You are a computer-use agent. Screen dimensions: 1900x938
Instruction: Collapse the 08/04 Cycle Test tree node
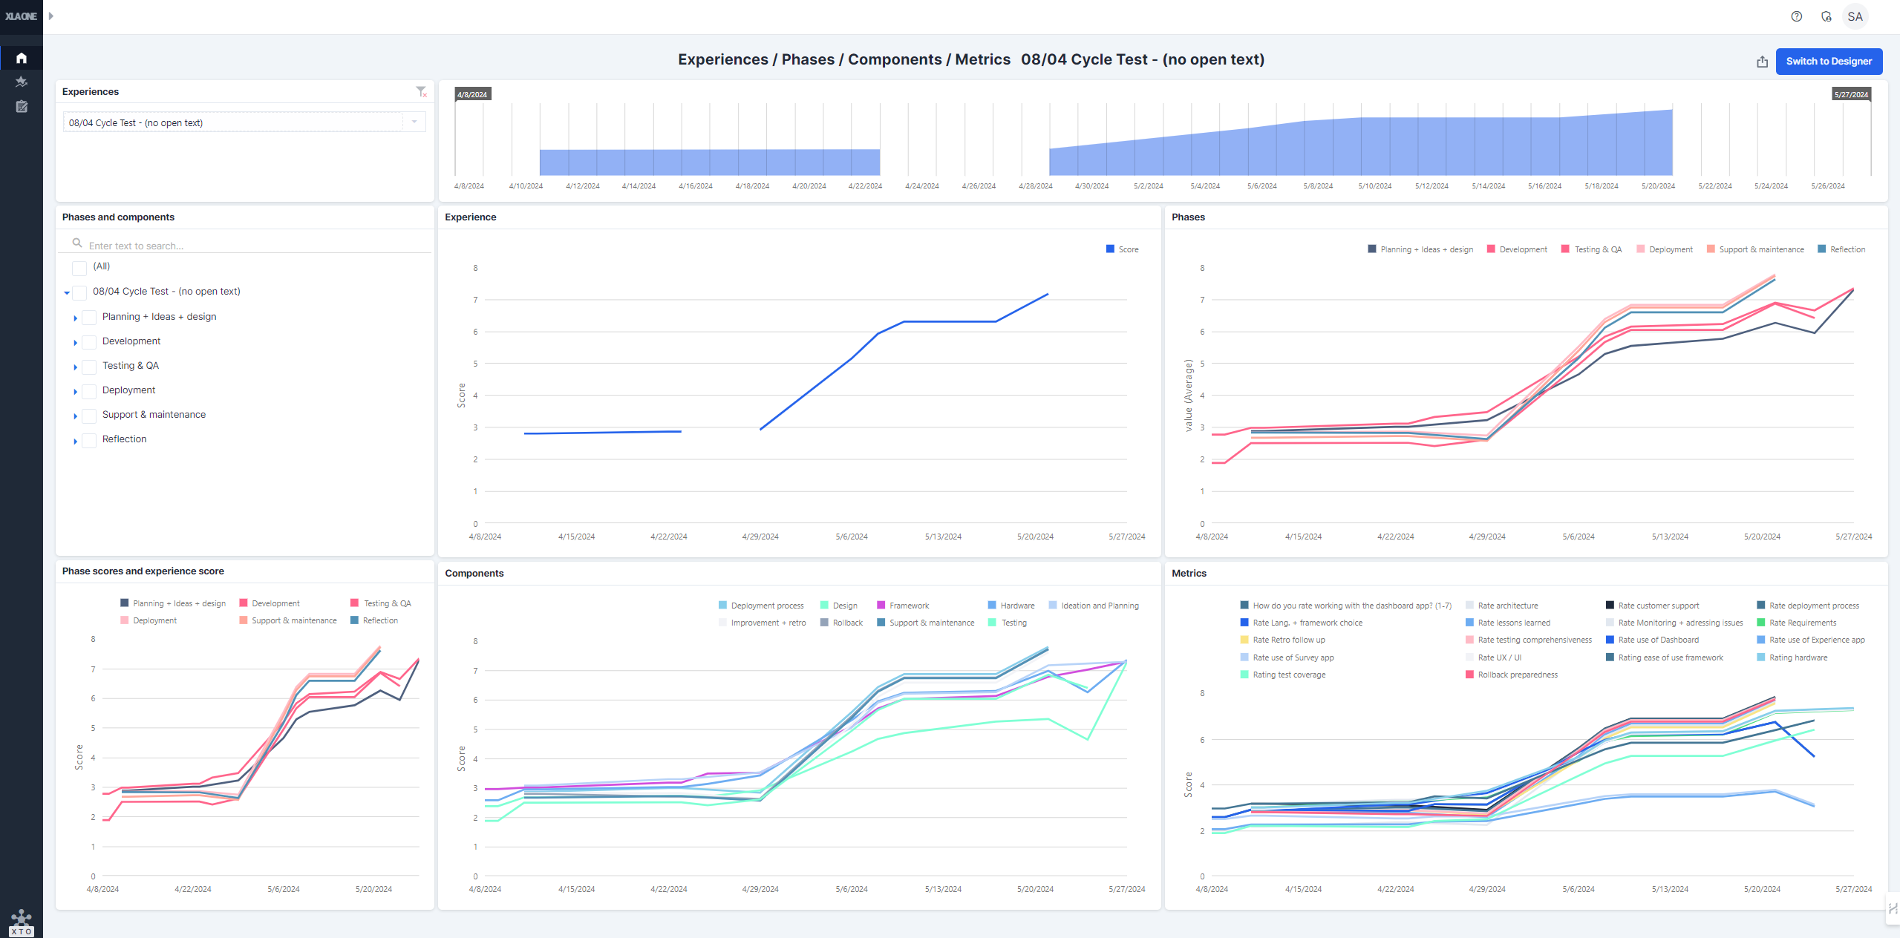pos(67,293)
